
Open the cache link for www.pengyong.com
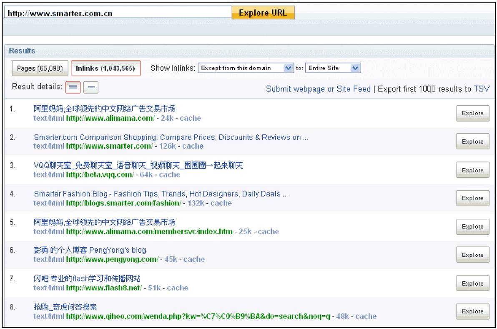pos(194,260)
